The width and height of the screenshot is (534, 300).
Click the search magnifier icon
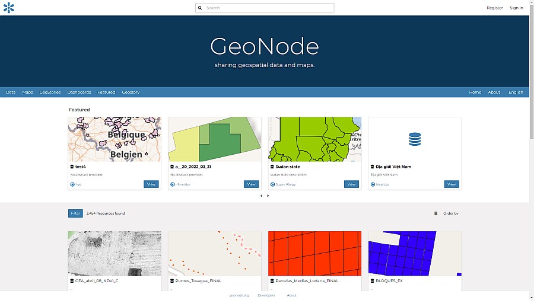(200, 8)
